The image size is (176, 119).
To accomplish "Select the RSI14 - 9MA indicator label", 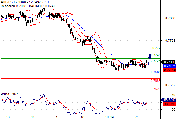I will 10,95.
